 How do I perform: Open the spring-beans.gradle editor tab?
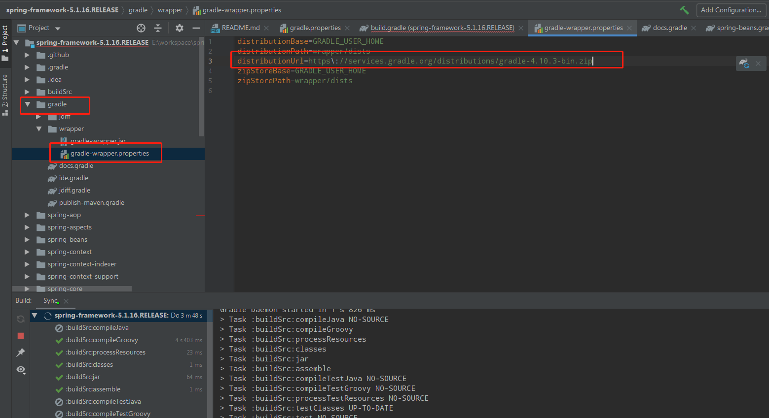pos(737,28)
